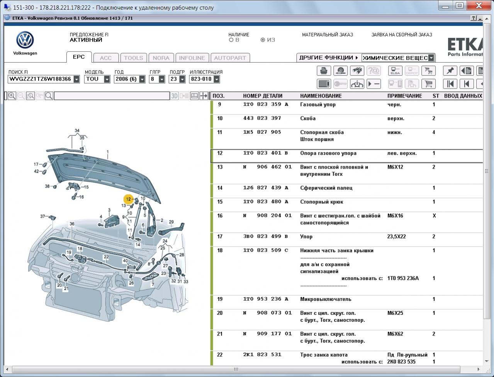Switch to the AUTOPART tab

230,58
